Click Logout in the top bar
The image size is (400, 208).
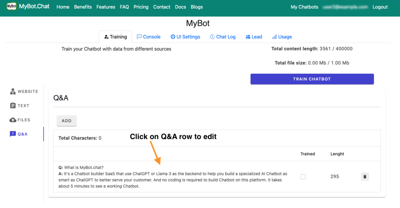pyautogui.click(x=380, y=7)
